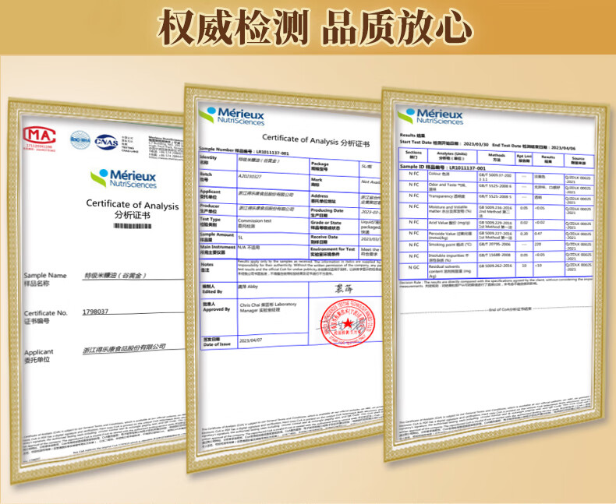Click the Odor and Taste analyte row
616x504 pixels.
pos(496,187)
